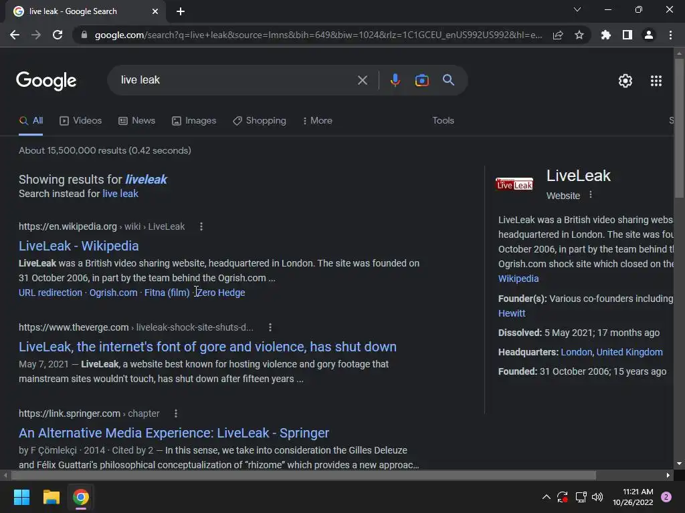Reload the current page
The width and height of the screenshot is (685, 513).
(x=58, y=35)
